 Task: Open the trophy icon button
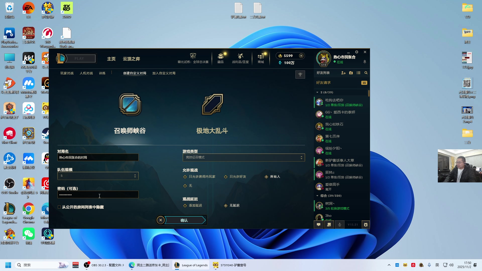pyautogui.click(x=300, y=75)
